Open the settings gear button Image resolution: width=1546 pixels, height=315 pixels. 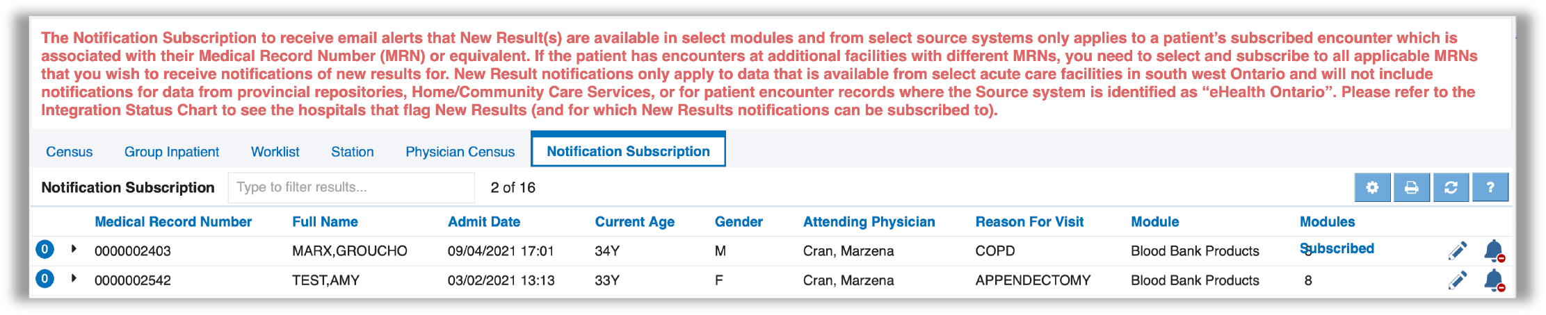(x=1371, y=187)
